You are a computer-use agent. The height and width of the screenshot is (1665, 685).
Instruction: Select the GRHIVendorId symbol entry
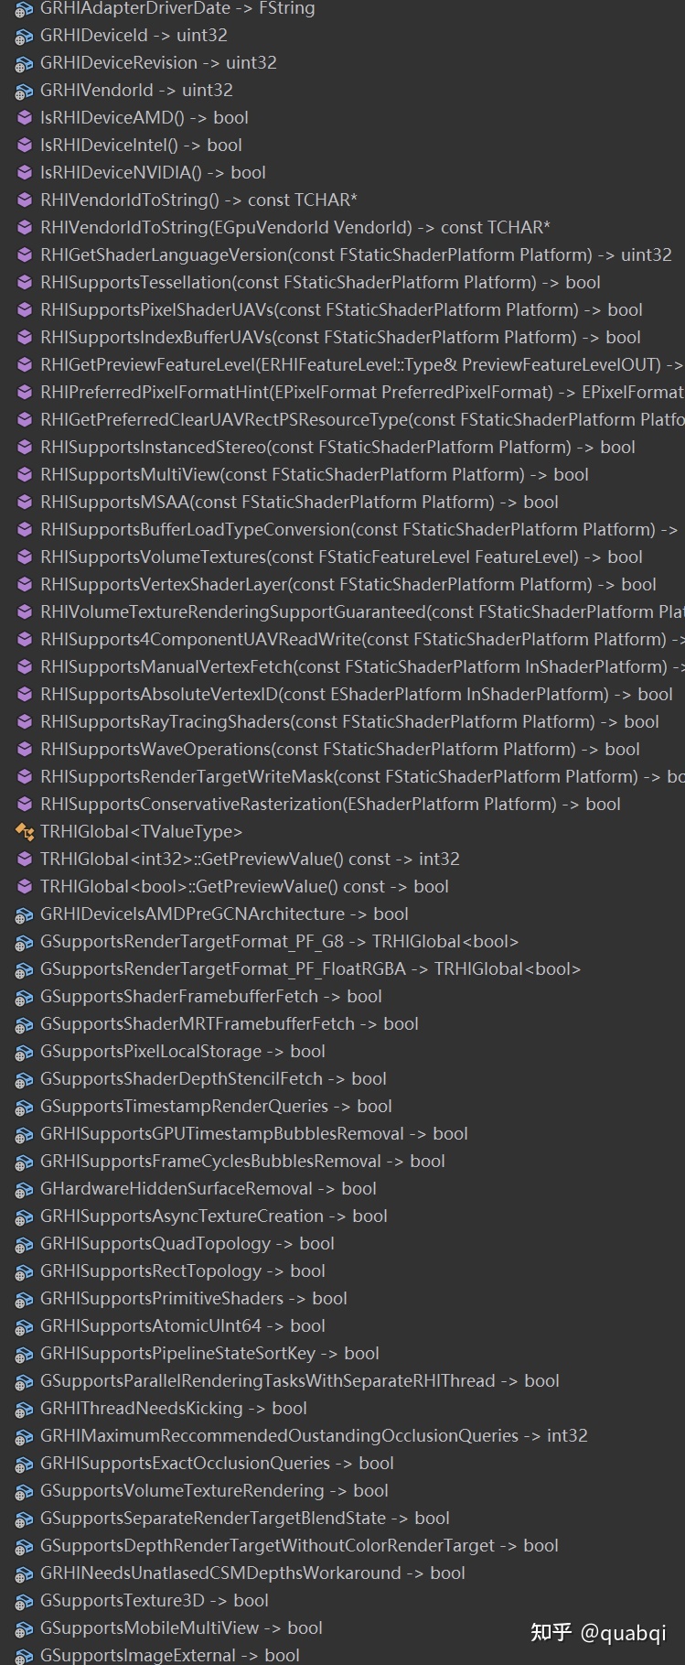pyautogui.click(x=136, y=91)
